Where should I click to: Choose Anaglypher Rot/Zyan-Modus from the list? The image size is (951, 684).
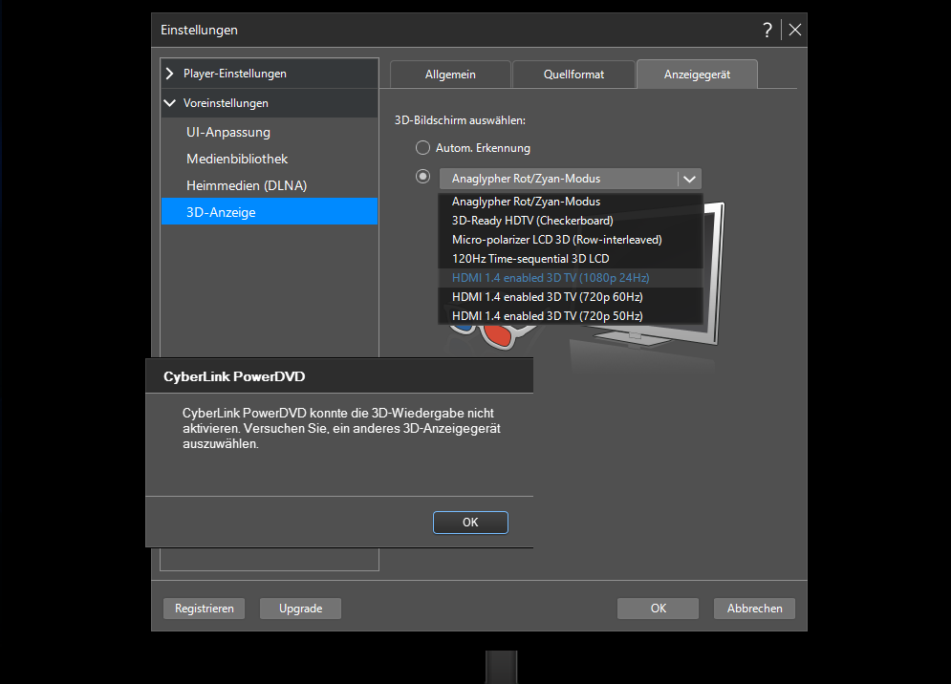pos(570,202)
